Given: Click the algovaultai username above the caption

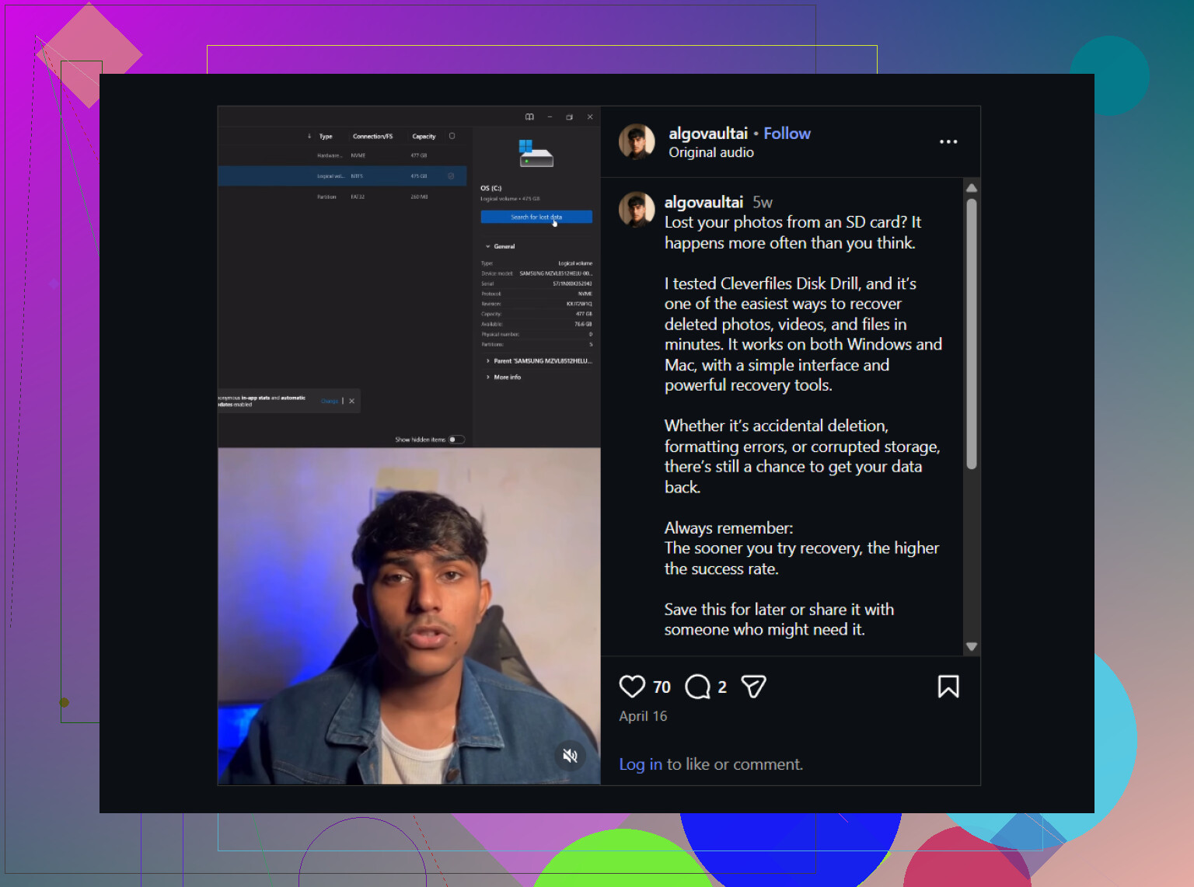Looking at the screenshot, I should coord(703,202).
